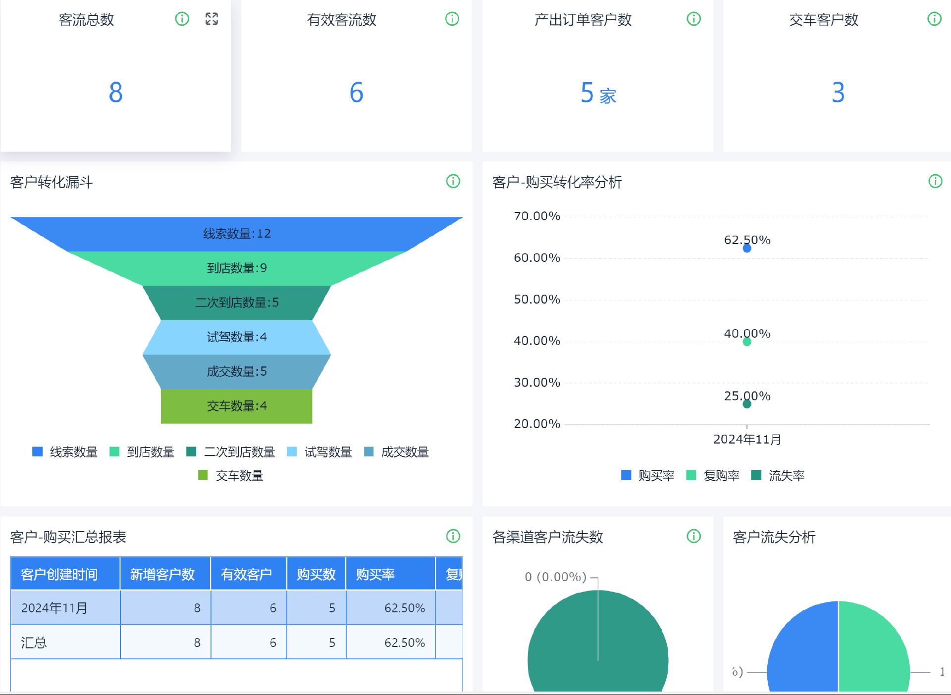The width and height of the screenshot is (951, 695).
Task: Click 购买率 column header in table
Action: tap(375, 574)
